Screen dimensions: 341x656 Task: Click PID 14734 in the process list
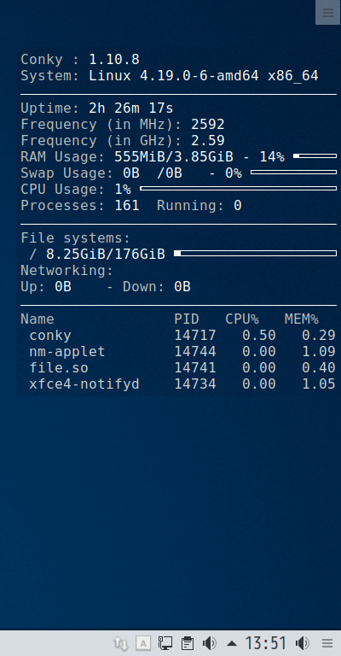[x=195, y=384]
